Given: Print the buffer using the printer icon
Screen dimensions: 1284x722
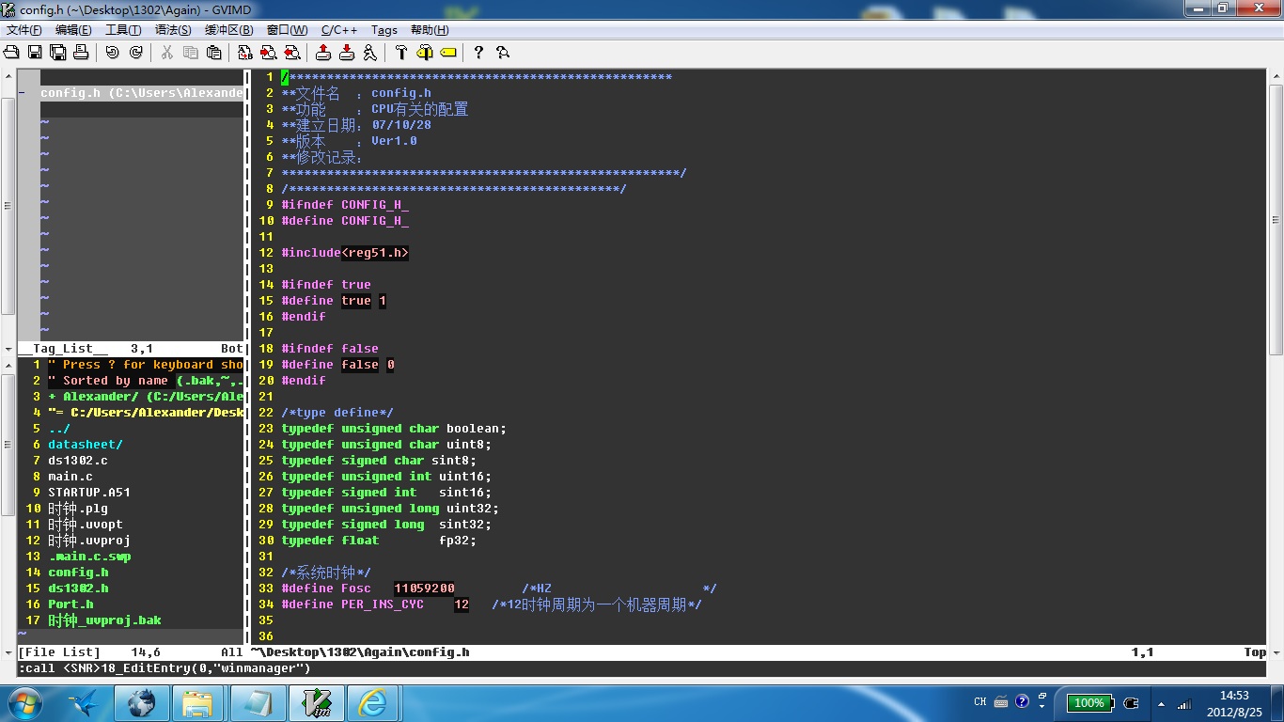Looking at the screenshot, I should point(81,53).
